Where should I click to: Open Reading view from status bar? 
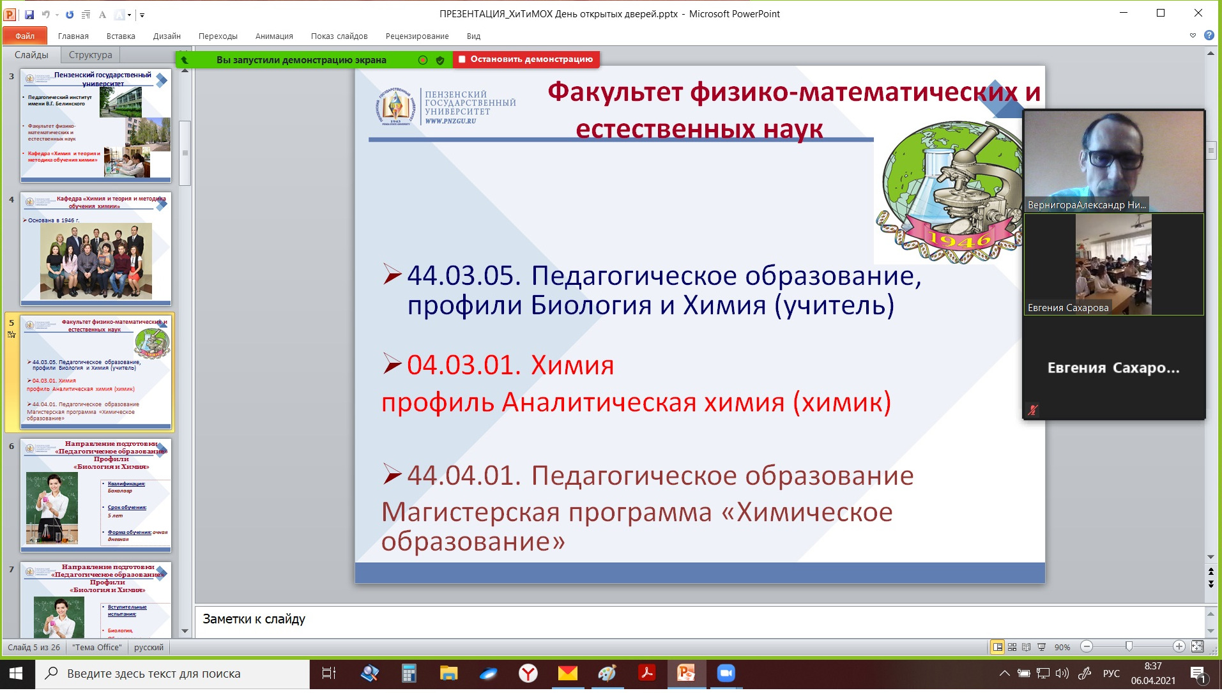coord(1027,647)
